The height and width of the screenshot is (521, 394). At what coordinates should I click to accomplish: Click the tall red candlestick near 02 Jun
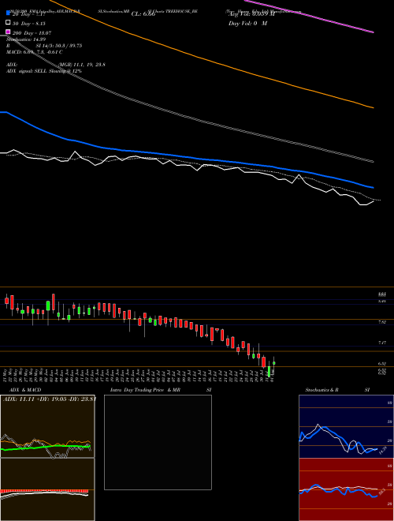tap(53, 302)
